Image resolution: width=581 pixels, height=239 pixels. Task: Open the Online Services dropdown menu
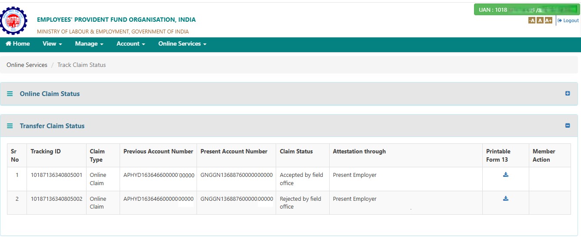(182, 44)
